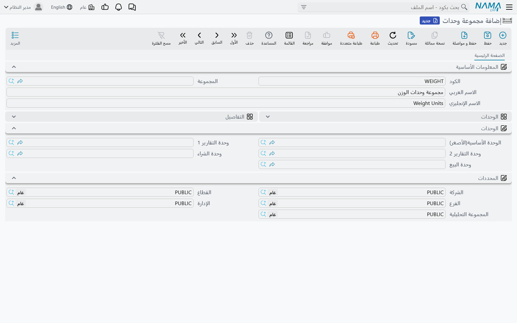Click the thumbs-up icon in top header
The image size is (517, 323).
(105, 7)
